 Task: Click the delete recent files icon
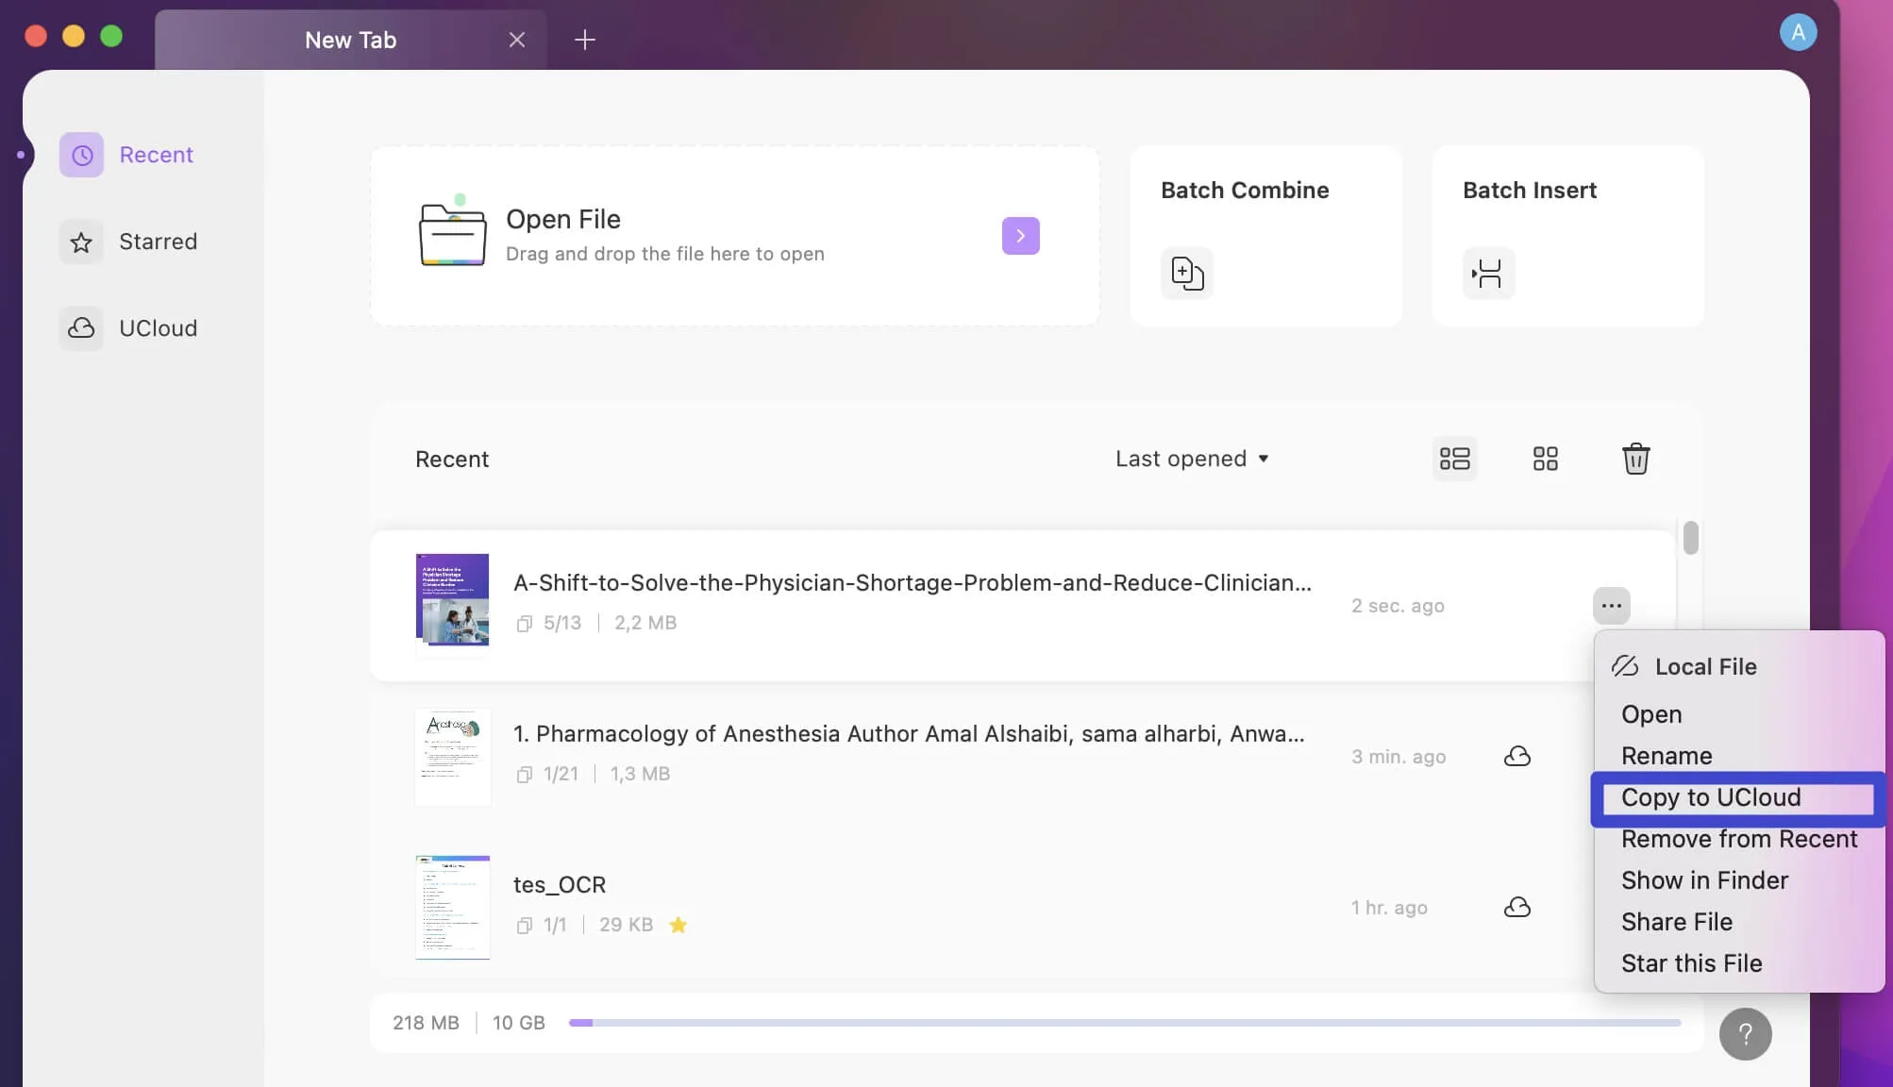pyautogui.click(x=1635, y=459)
